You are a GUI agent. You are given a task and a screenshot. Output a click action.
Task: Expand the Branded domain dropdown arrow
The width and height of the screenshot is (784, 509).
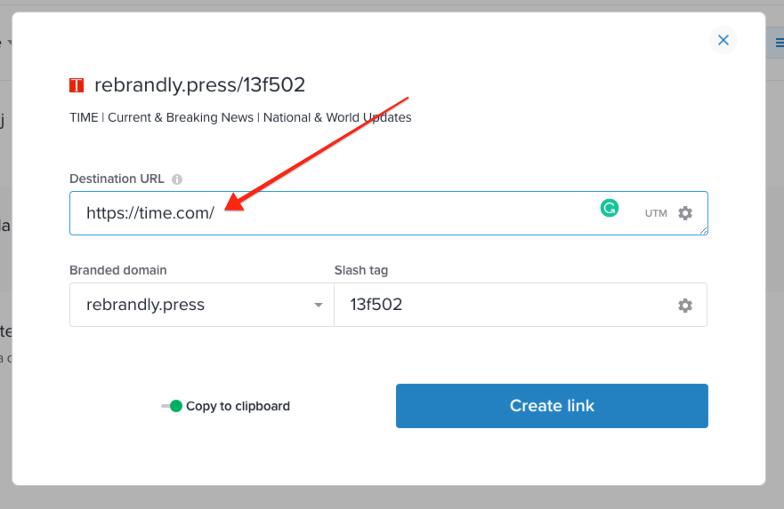319,305
